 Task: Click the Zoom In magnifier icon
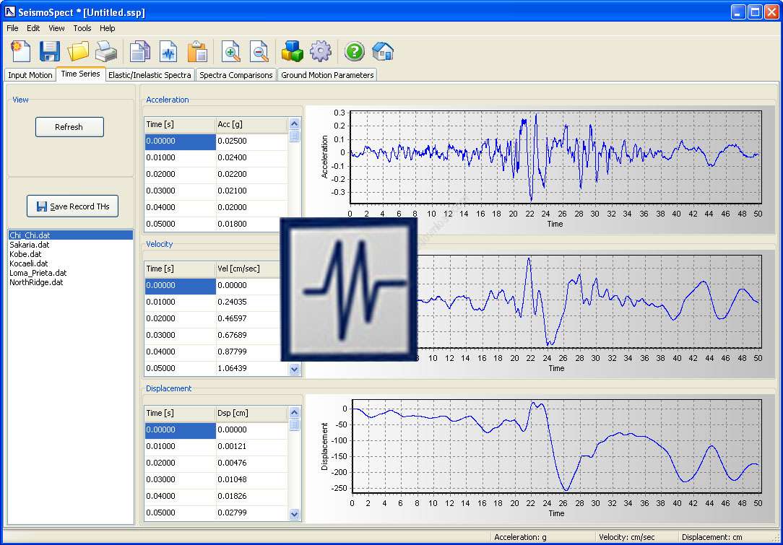point(231,51)
